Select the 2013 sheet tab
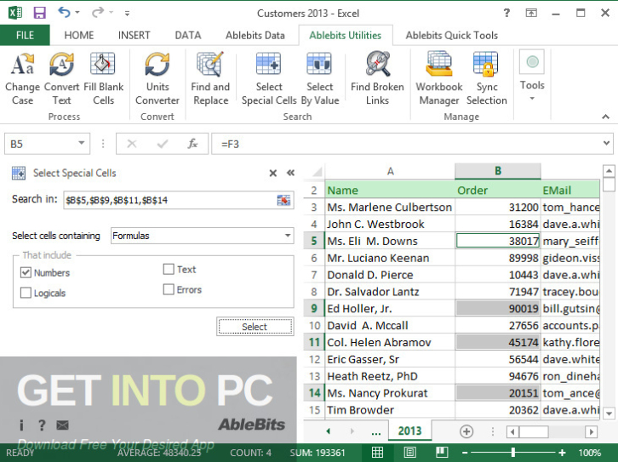 coord(409,431)
